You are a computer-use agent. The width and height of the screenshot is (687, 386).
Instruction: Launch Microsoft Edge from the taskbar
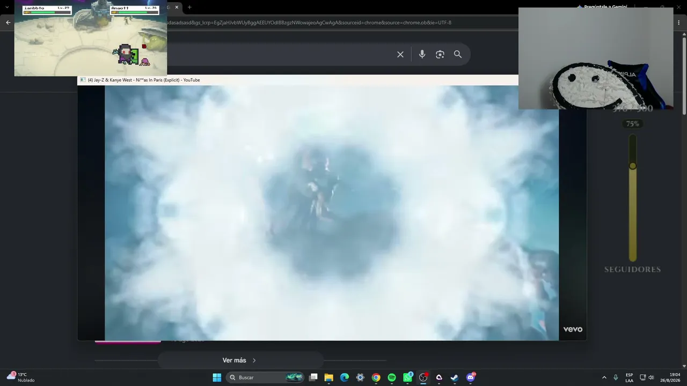click(x=345, y=377)
